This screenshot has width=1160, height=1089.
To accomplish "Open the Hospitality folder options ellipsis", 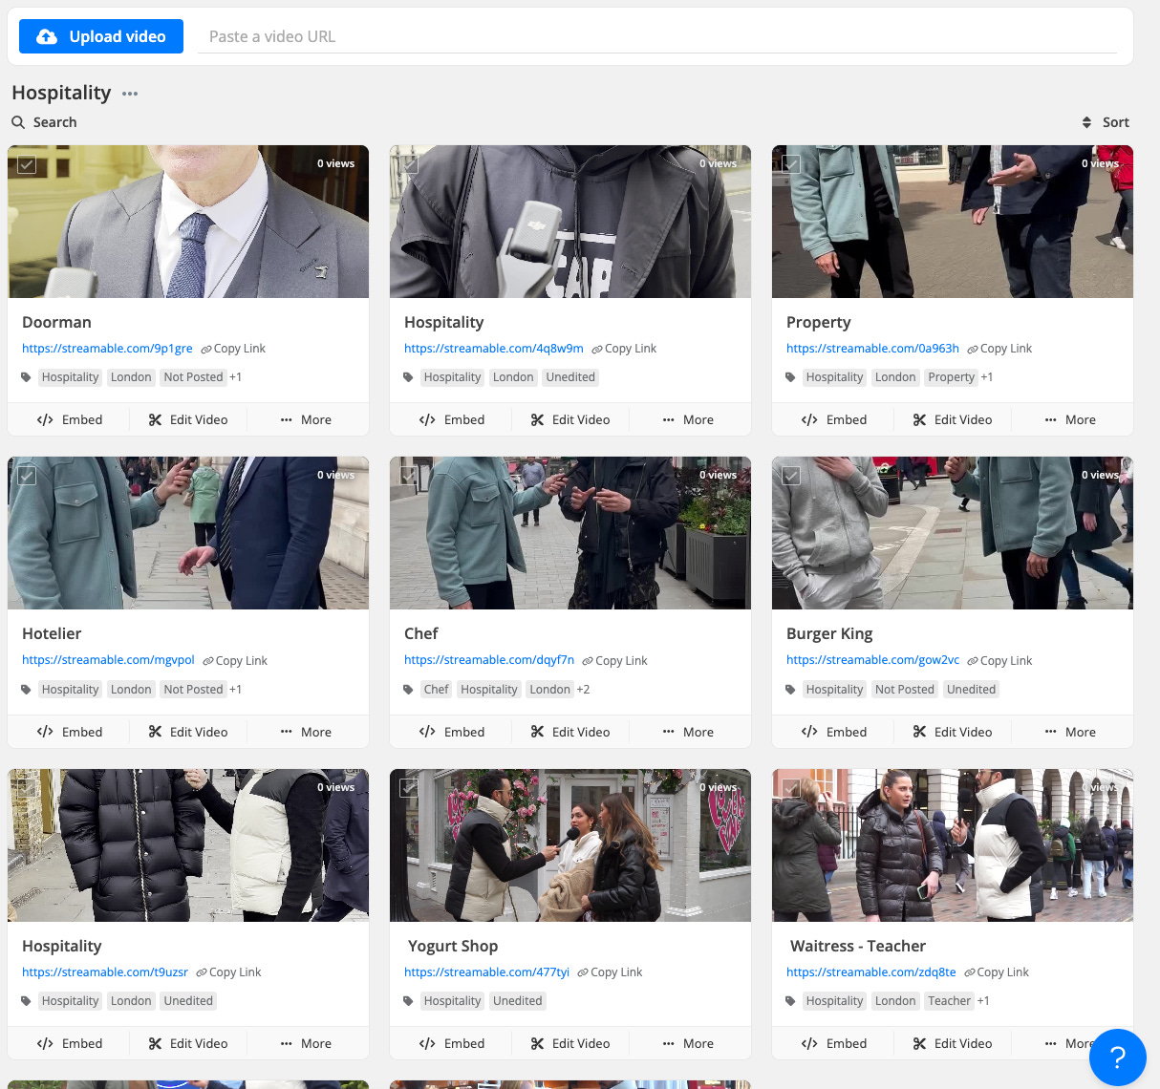I will pyautogui.click(x=130, y=94).
